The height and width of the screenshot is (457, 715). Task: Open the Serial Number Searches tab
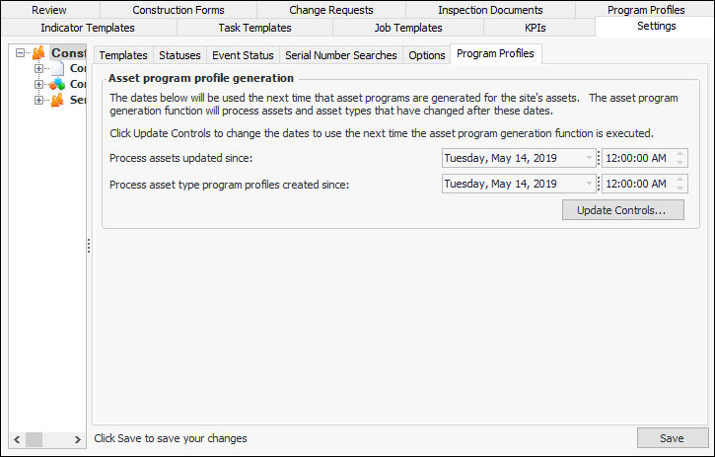[341, 55]
